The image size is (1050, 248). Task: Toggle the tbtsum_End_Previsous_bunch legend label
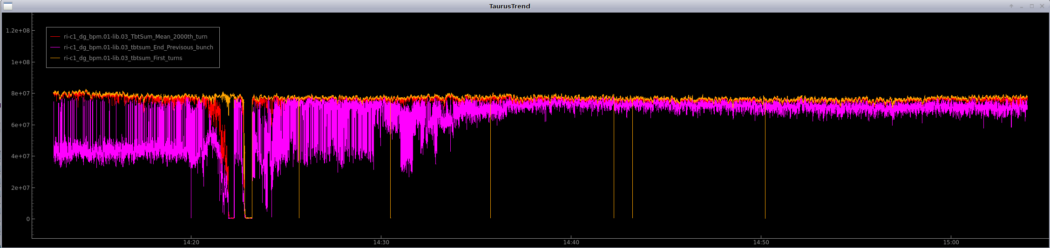click(138, 47)
